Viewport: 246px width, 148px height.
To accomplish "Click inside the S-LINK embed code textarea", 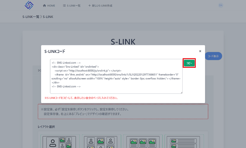I will click(116, 76).
